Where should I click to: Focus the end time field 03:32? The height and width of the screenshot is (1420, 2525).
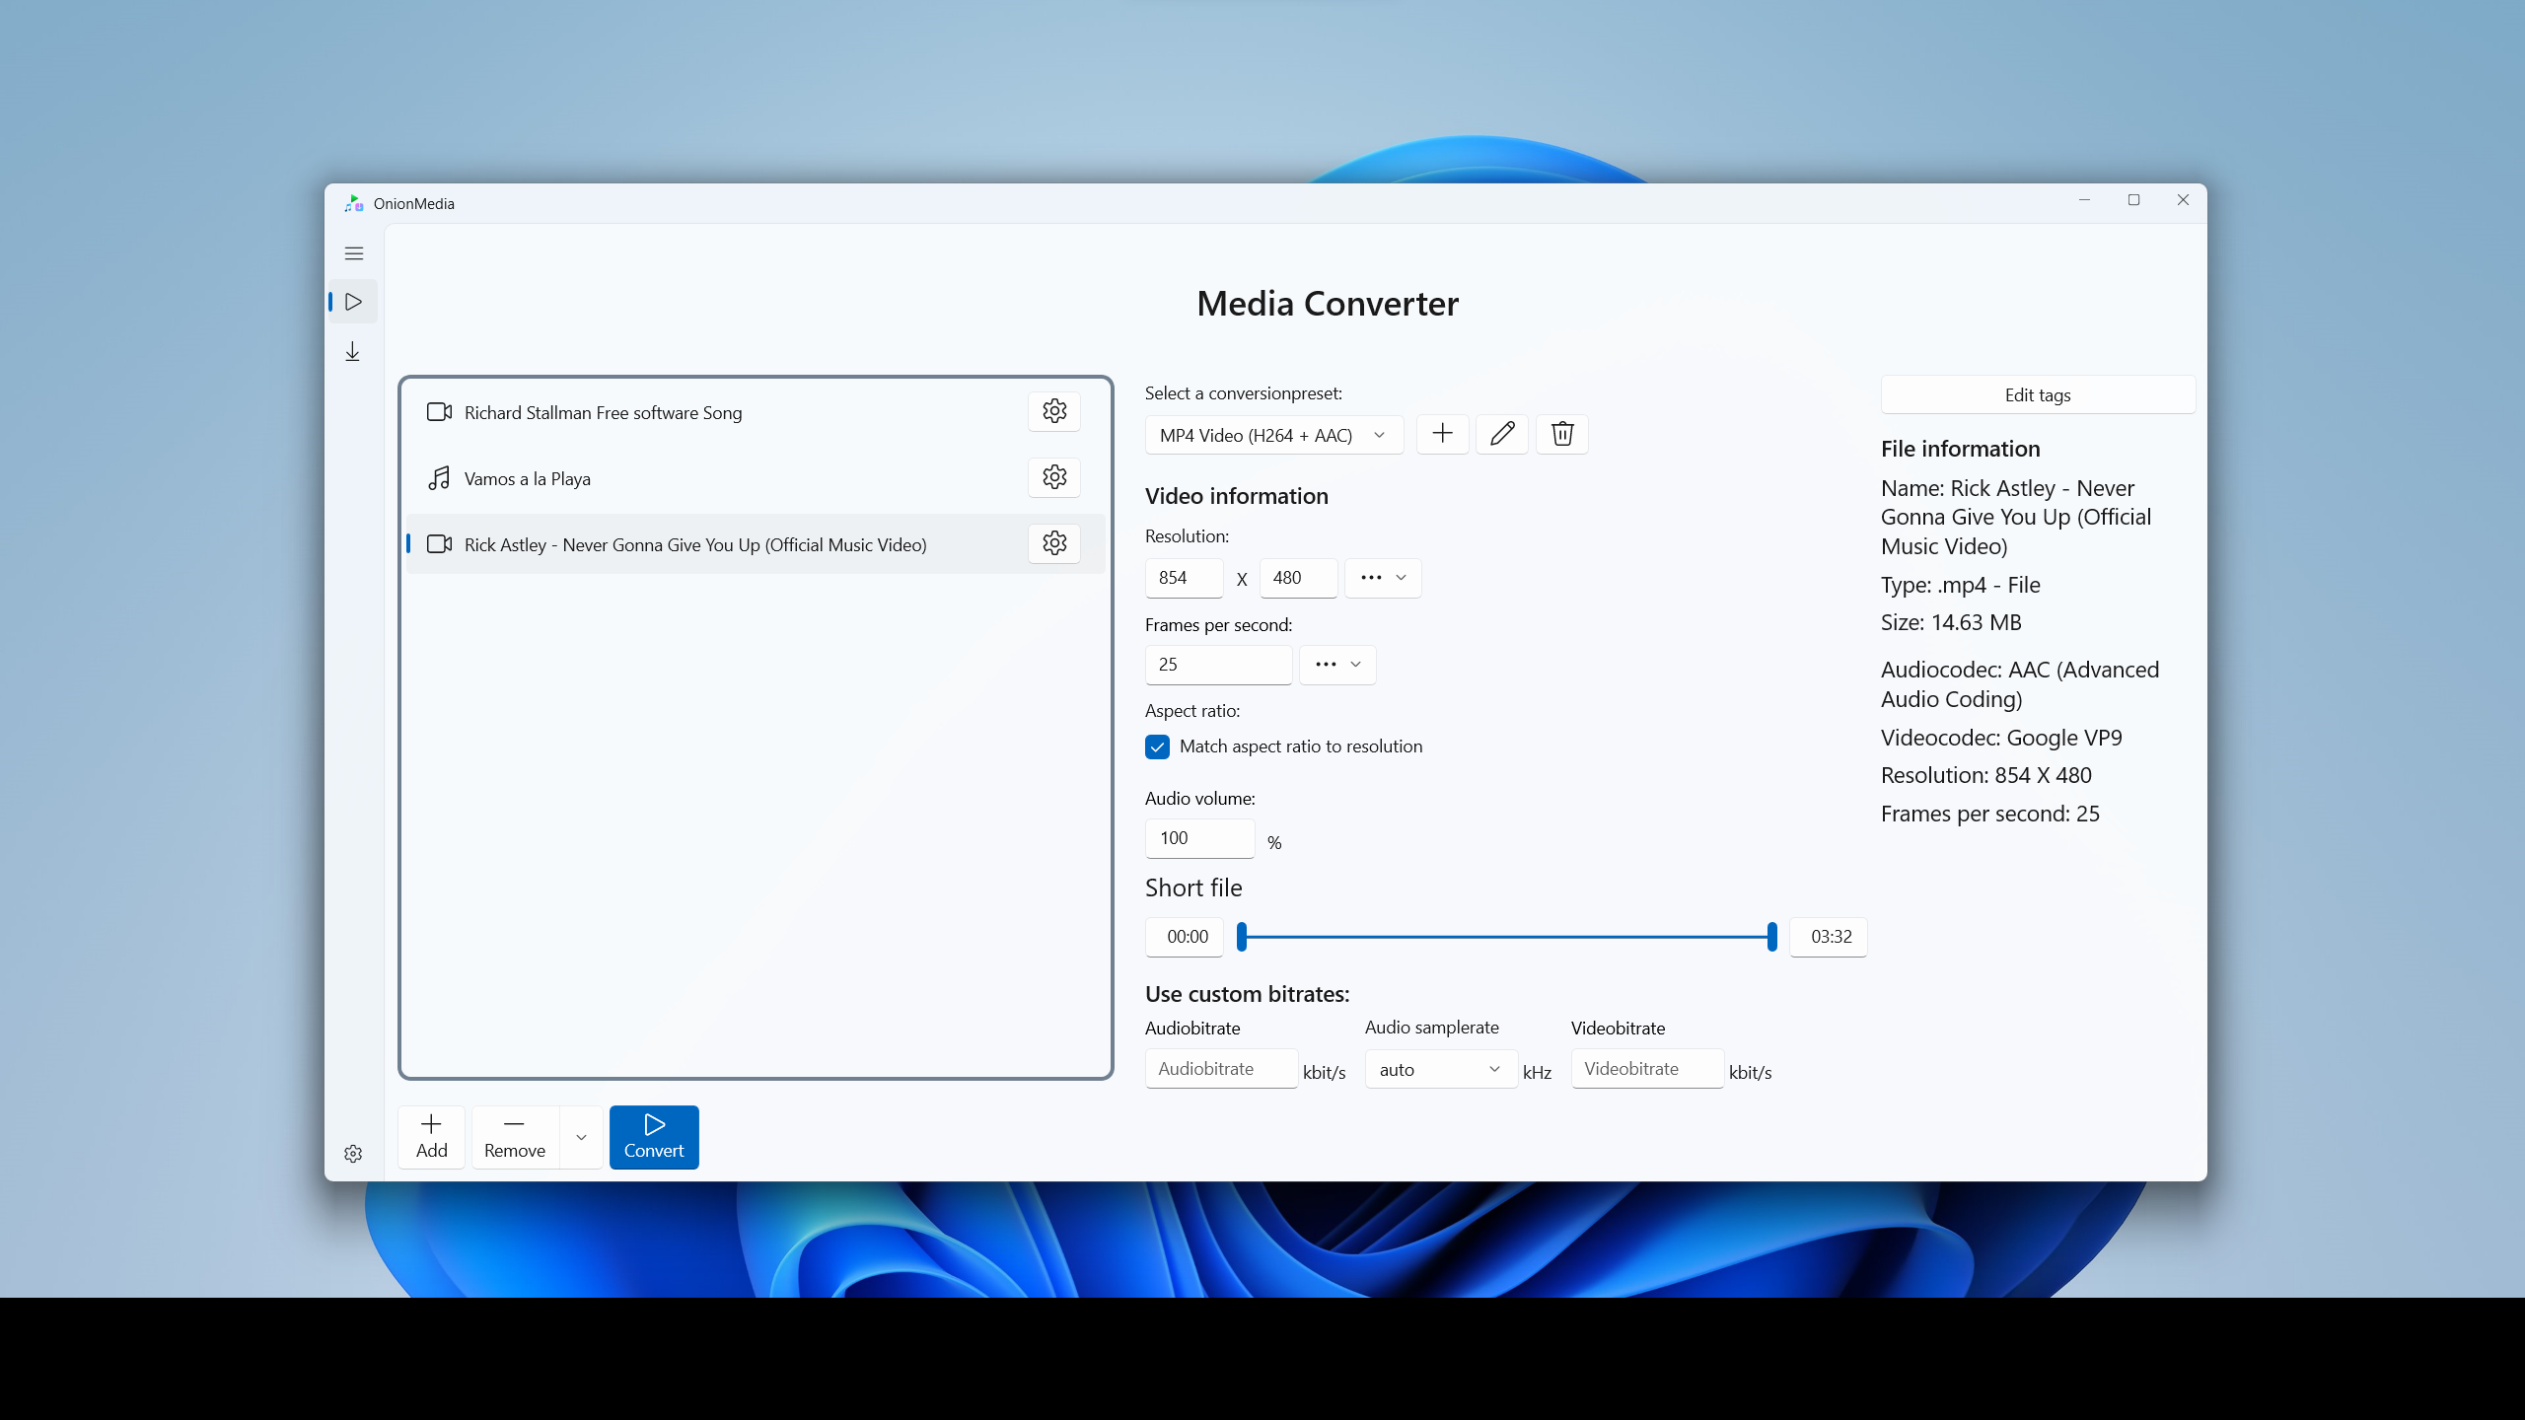pos(1829,937)
